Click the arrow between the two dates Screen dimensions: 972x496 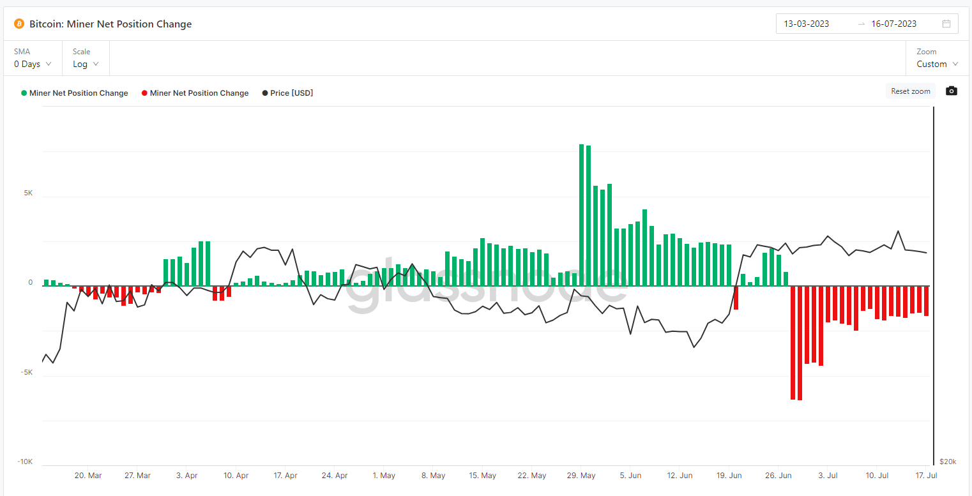(861, 24)
